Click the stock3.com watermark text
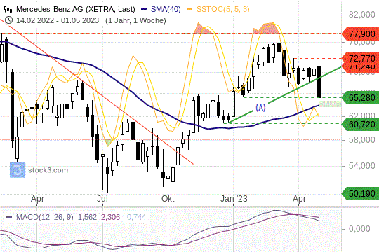379x252 pixels. [48, 170]
